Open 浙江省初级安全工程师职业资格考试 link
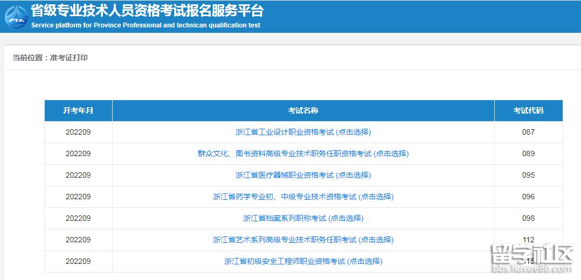Image resolution: width=581 pixels, height=280 pixels. point(303,261)
